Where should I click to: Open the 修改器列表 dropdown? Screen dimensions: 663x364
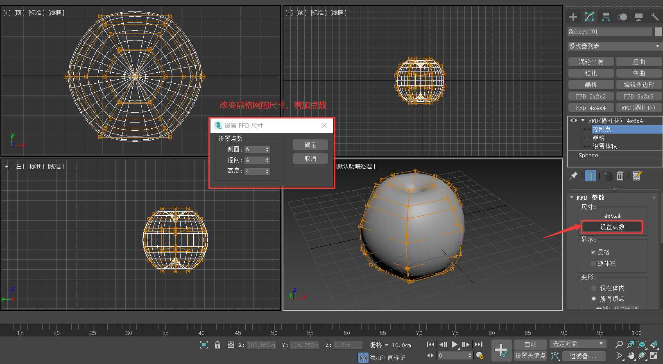[614, 46]
